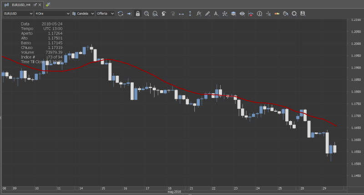Expand the Candela chart type dropdown
Screen dimensions: 364x195
coord(83,14)
